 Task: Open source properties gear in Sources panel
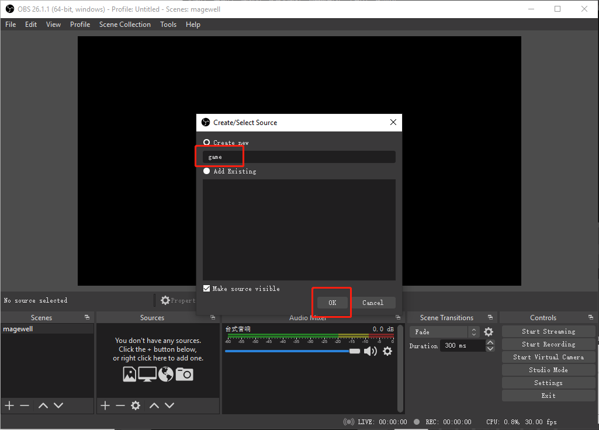136,405
